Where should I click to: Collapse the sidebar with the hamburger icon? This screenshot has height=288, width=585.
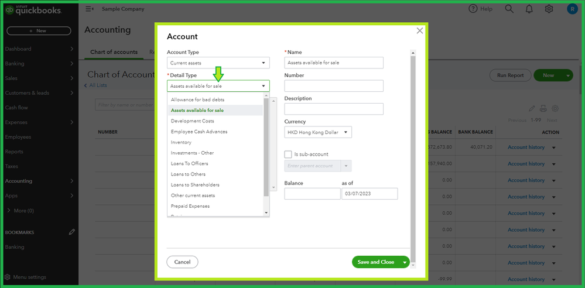click(89, 9)
